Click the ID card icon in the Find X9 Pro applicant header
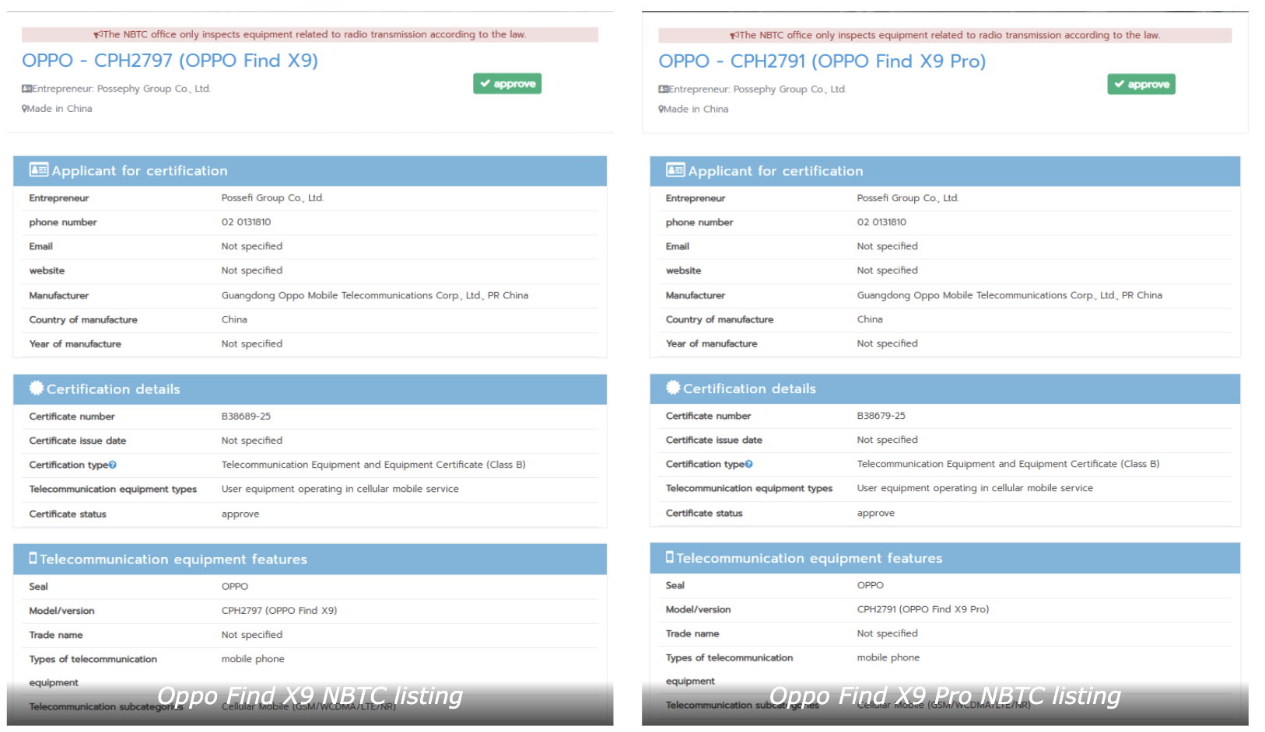Image resolution: width=1265 pixels, height=732 pixels. pos(675,169)
